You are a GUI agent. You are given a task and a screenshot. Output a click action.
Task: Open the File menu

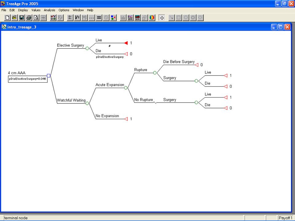pos(4,10)
